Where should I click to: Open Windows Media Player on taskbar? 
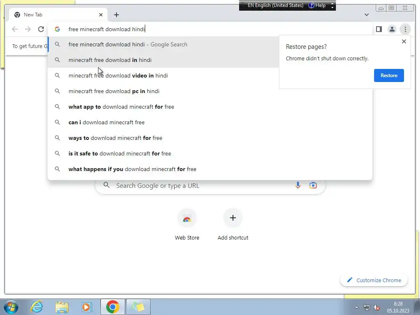[x=87, y=307]
